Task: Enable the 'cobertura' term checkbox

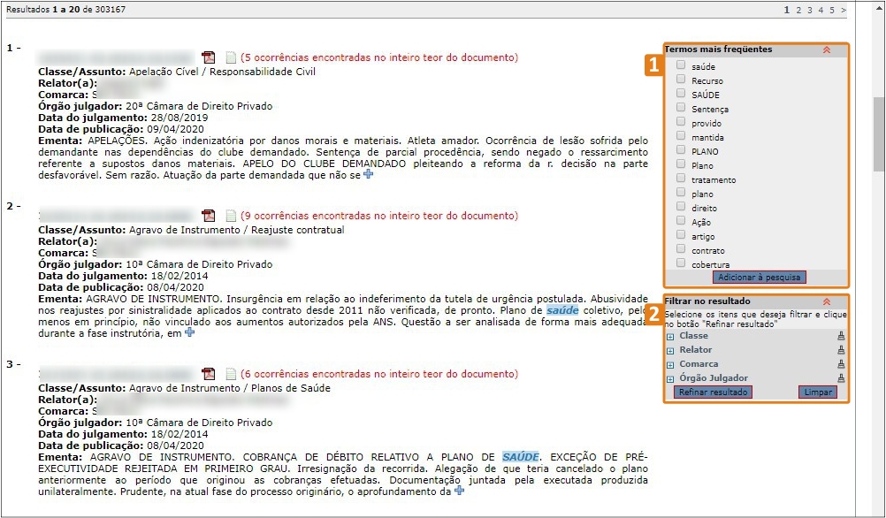Action: 681,263
